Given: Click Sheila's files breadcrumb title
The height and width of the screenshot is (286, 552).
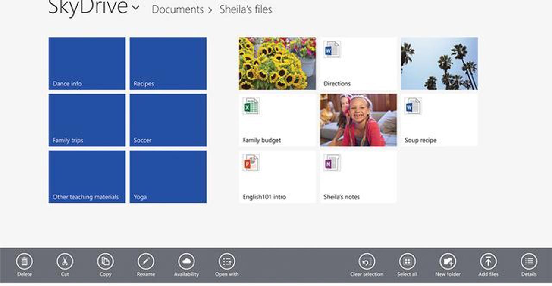Looking at the screenshot, I should (x=246, y=9).
